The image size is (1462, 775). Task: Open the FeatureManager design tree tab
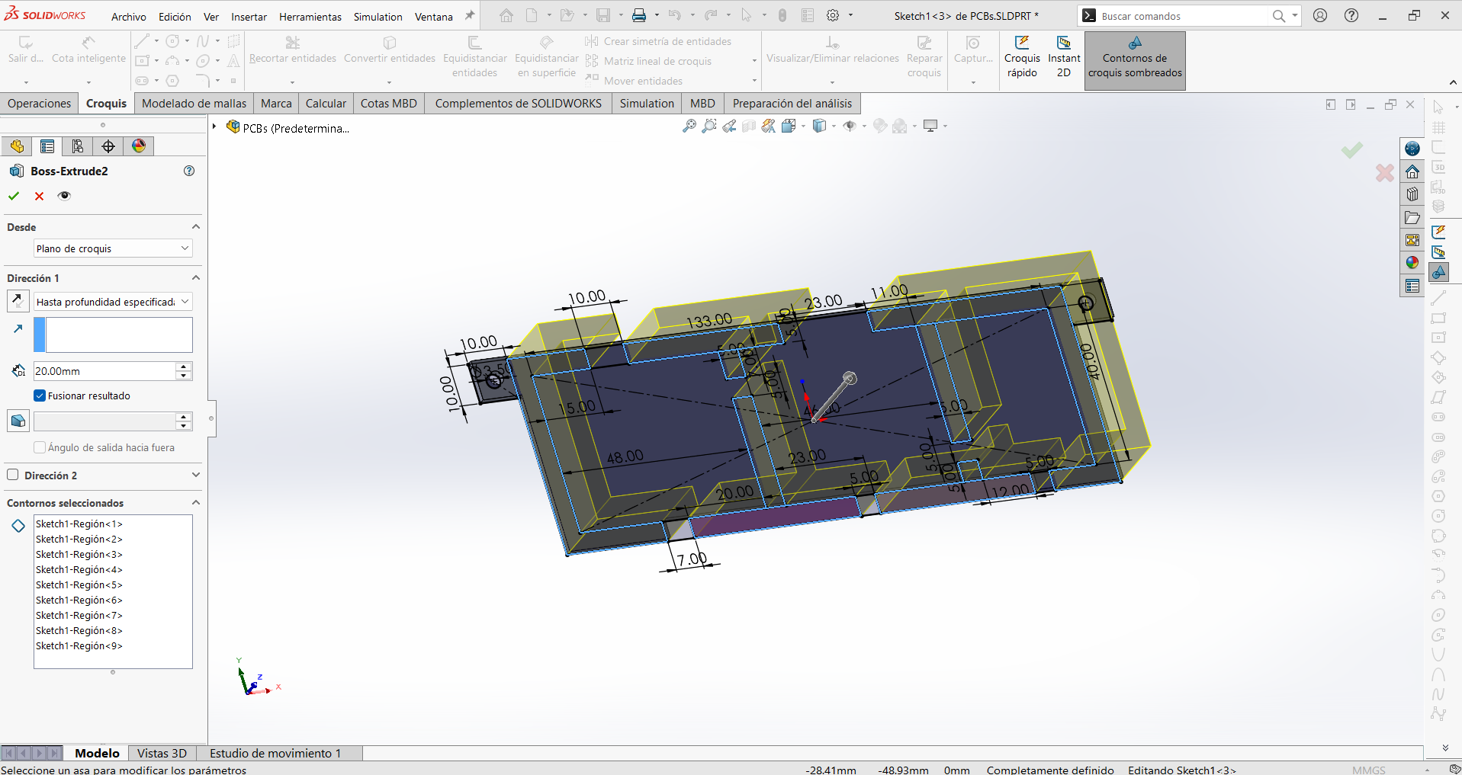[17, 146]
